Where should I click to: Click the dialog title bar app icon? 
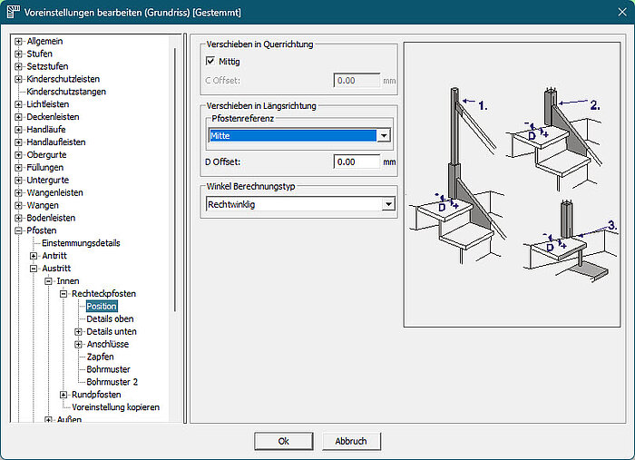click(x=13, y=12)
